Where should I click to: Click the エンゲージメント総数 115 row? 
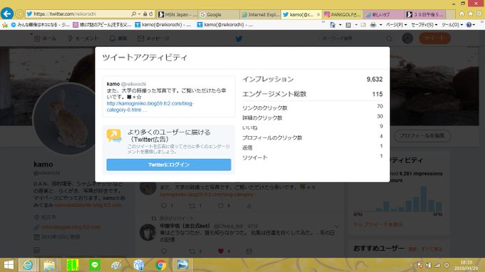point(312,94)
